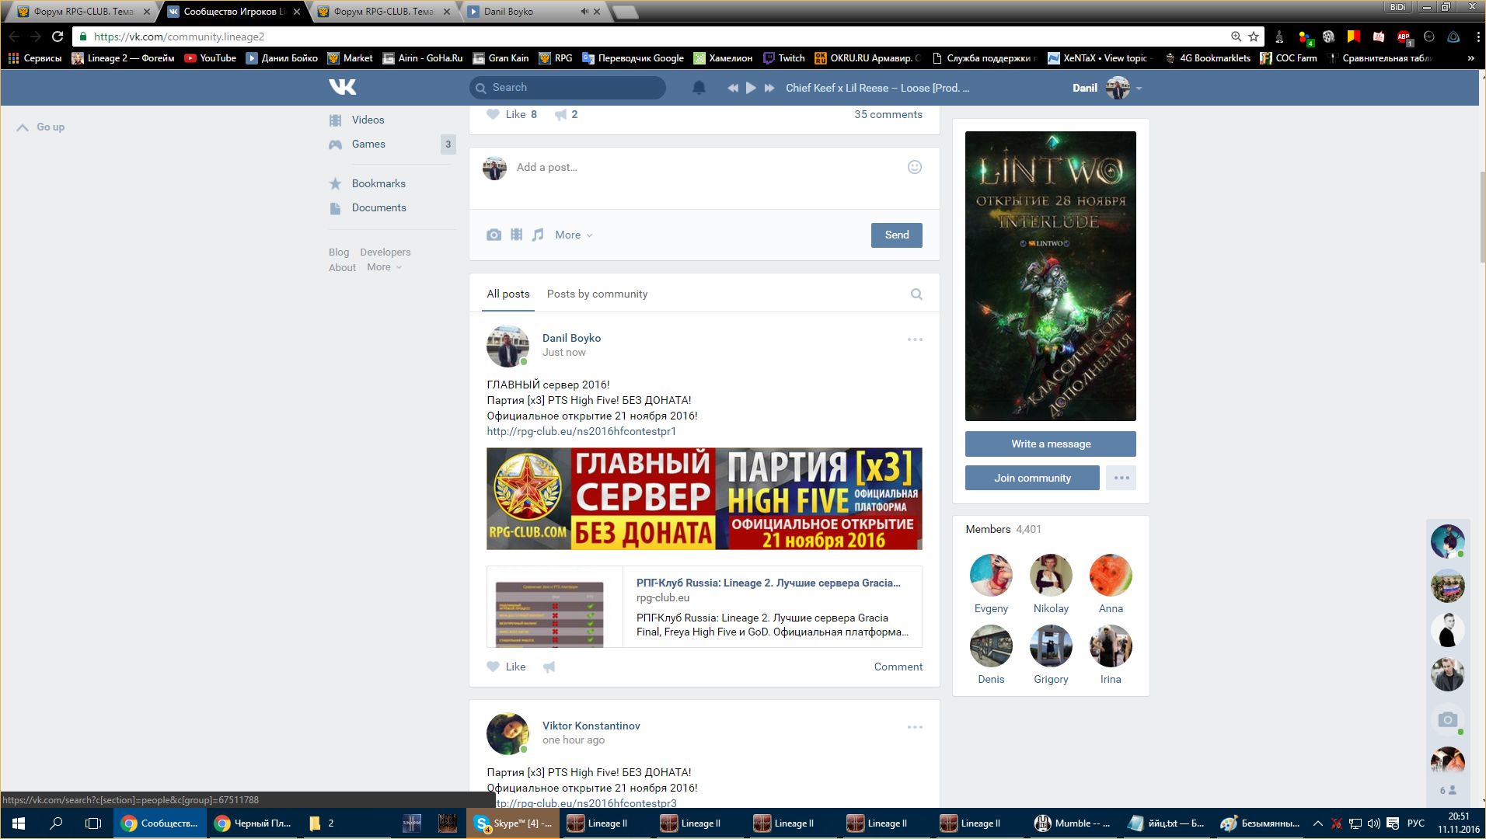Open Games in the left sidebar
The image size is (1486, 839).
click(x=368, y=144)
